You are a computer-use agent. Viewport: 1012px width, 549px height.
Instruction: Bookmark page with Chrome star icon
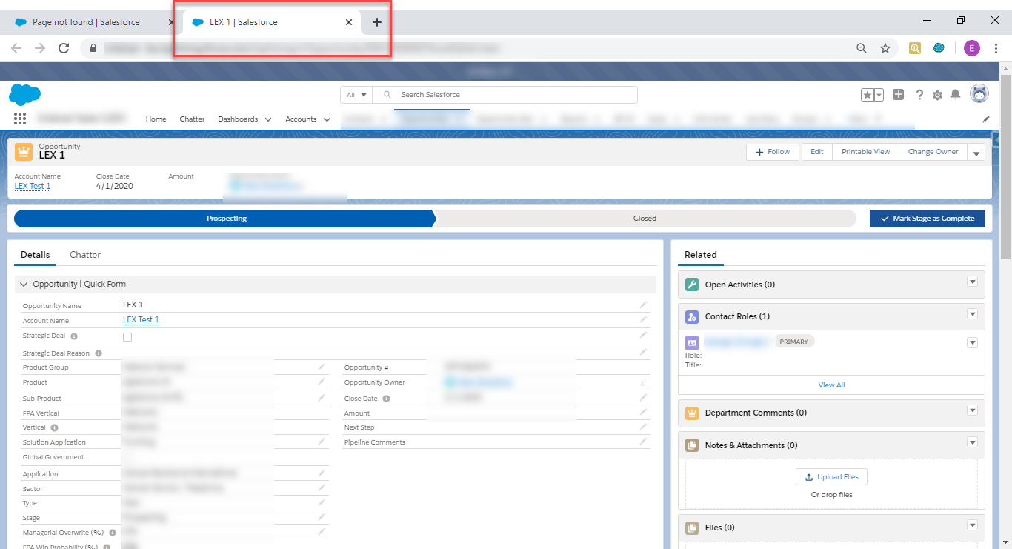click(885, 48)
